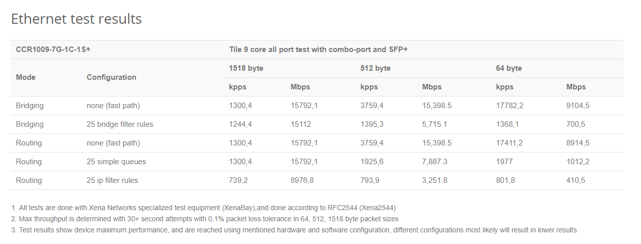Click the Ethernet test results heading
The image size is (641, 244).
[76, 19]
